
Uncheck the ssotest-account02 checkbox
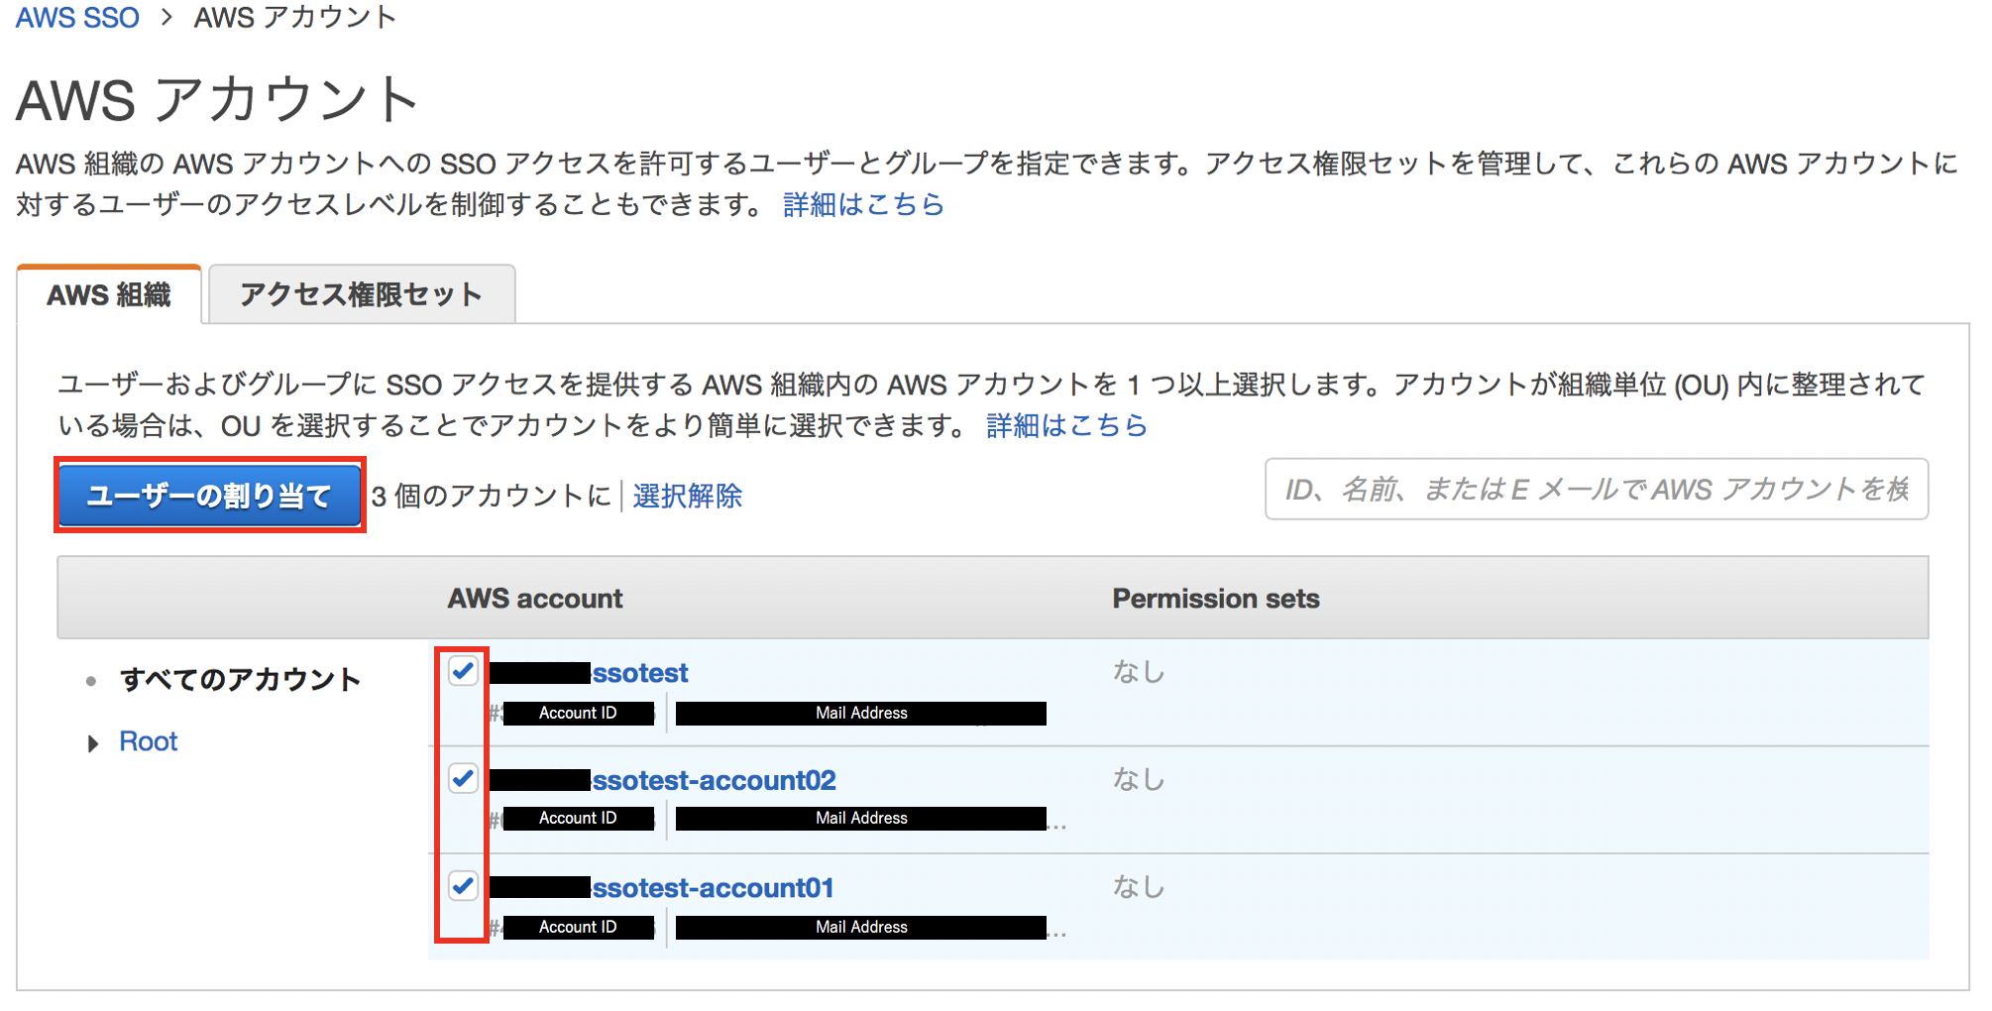(x=463, y=778)
